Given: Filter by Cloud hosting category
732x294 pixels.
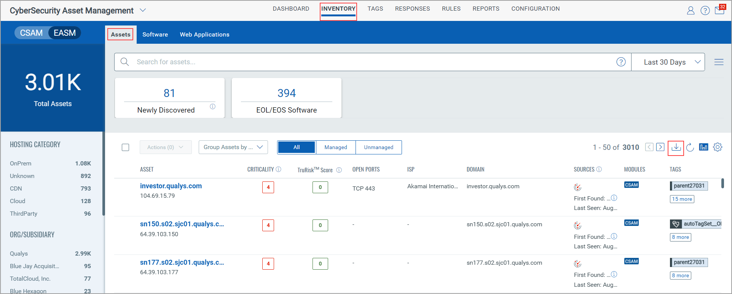Looking at the screenshot, I should 50,201.
